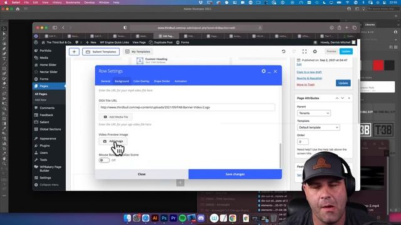This screenshot has width=401, height=225.
Task: Open Global Sections menu
Action: pos(50,129)
